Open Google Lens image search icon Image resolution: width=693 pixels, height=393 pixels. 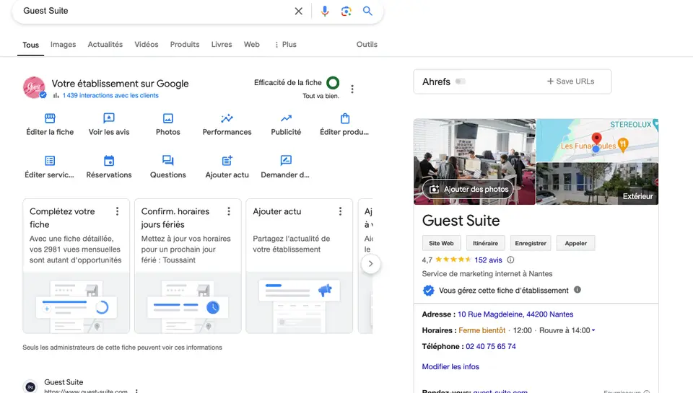346,11
